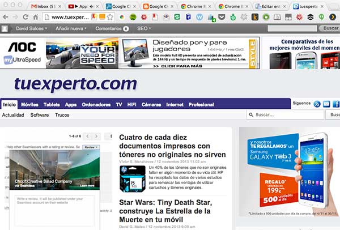Click the round green circle extension icon
340x230 pixels.
pos(266,17)
